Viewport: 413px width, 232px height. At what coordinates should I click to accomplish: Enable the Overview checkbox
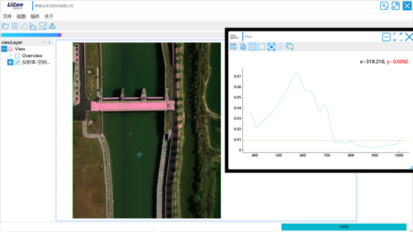click(17, 55)
